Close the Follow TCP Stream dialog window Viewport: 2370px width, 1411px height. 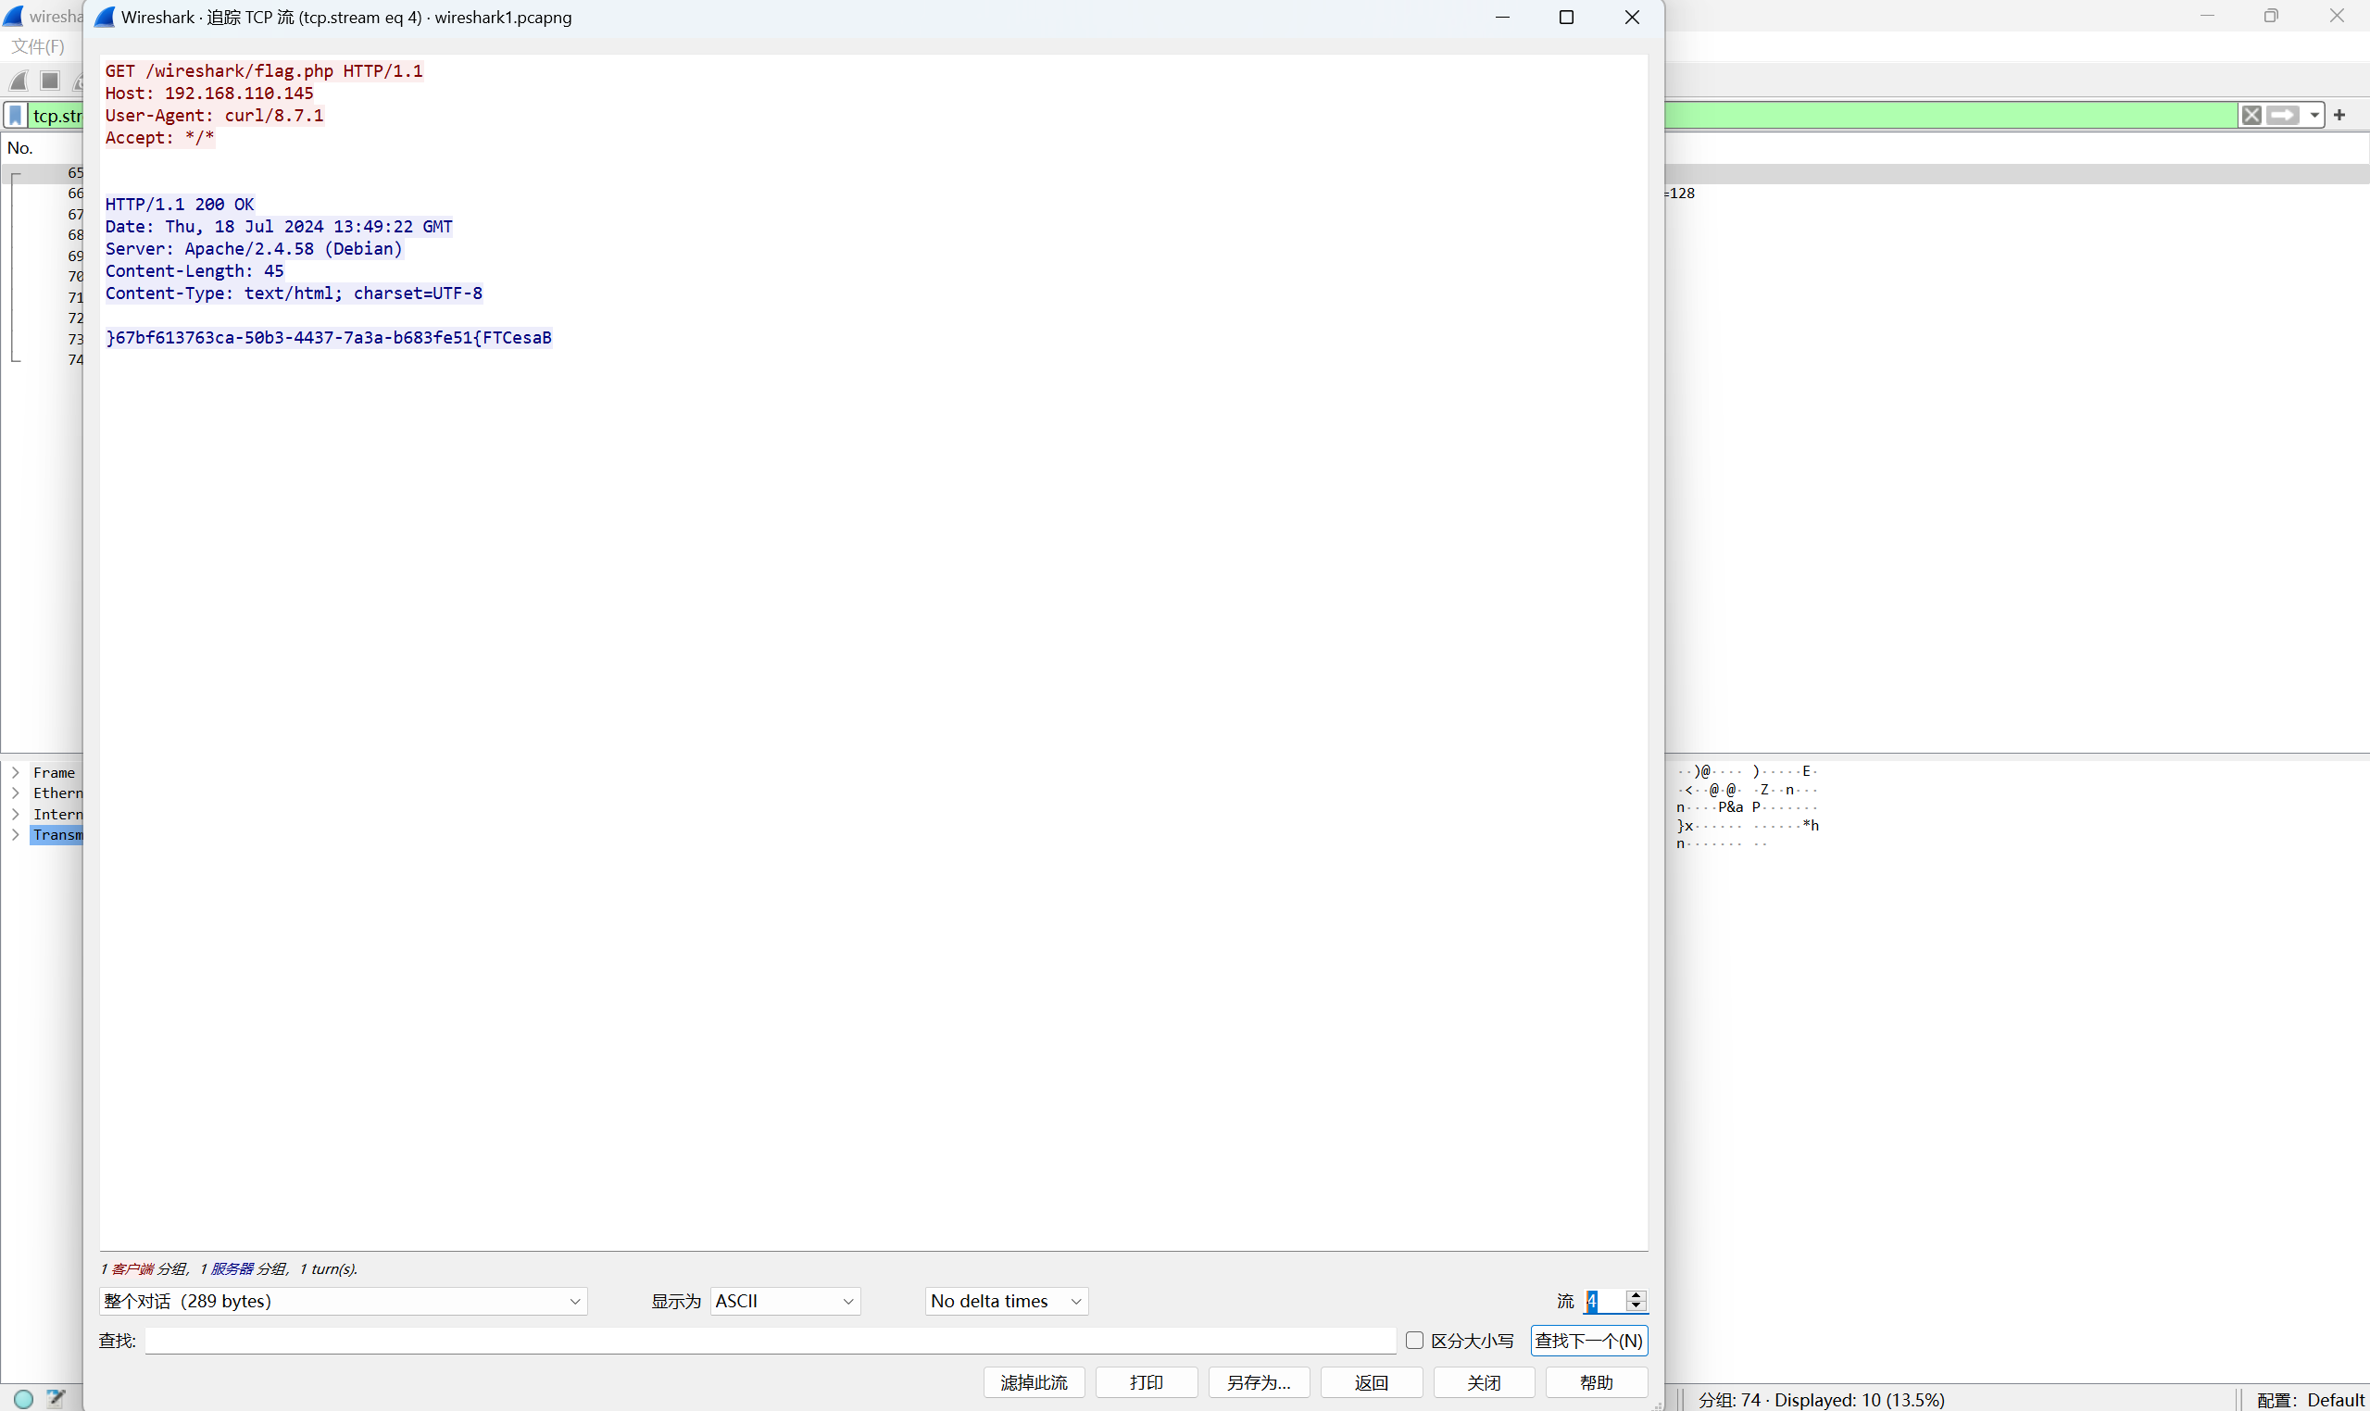(x=1632, y=17)
